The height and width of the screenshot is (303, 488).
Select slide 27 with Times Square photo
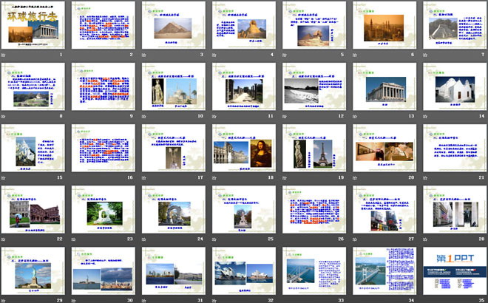pos(384,209)
